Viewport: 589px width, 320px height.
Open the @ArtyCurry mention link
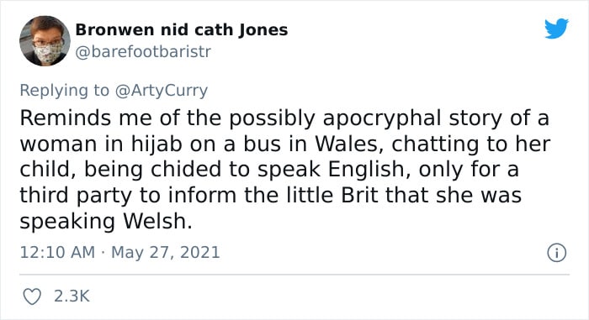pyautogui.click(x=162, y=91)
